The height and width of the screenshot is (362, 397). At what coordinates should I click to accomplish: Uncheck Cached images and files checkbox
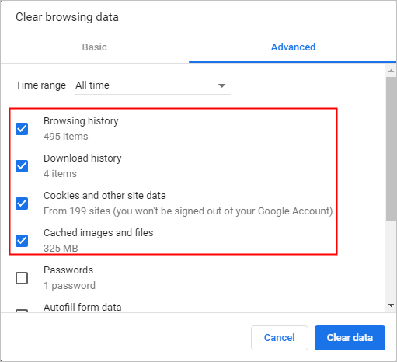22,241
